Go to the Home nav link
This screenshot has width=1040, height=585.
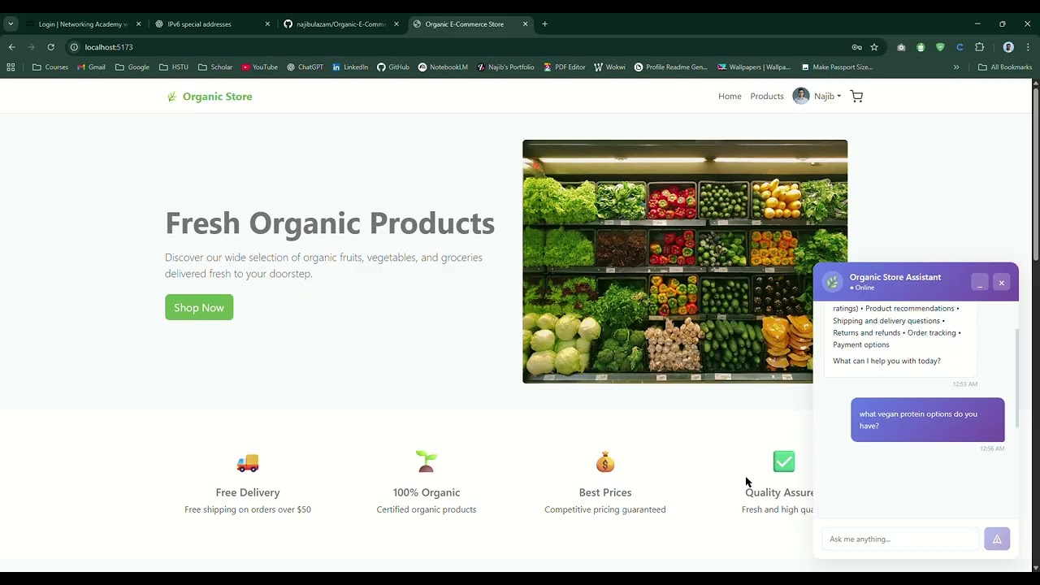point(730,96)
